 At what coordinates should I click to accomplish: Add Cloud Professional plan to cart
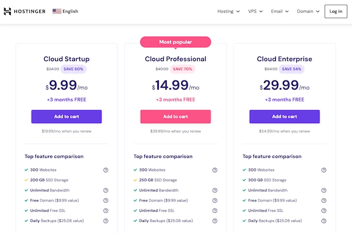click(175, 116)
